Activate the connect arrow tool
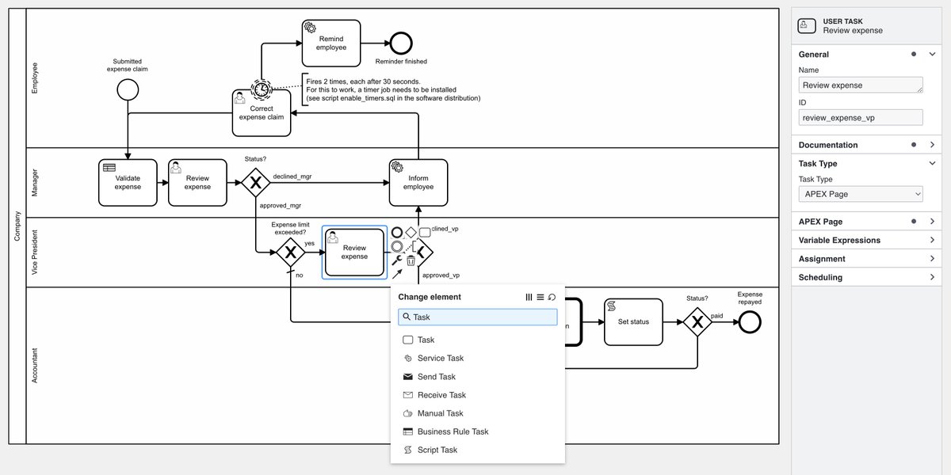 pyautogui.click(x=397, y=274)
